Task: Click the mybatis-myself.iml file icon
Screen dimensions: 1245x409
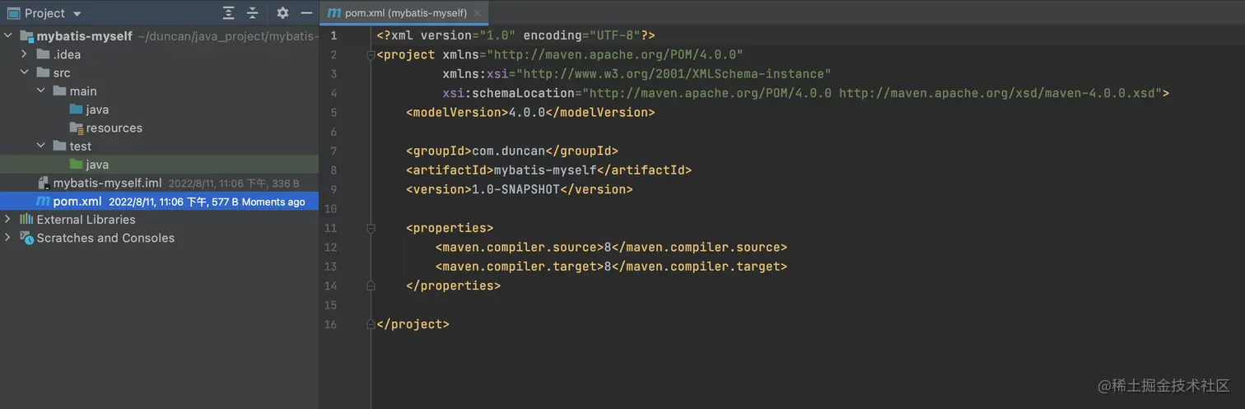Action: tap(43, 183)
